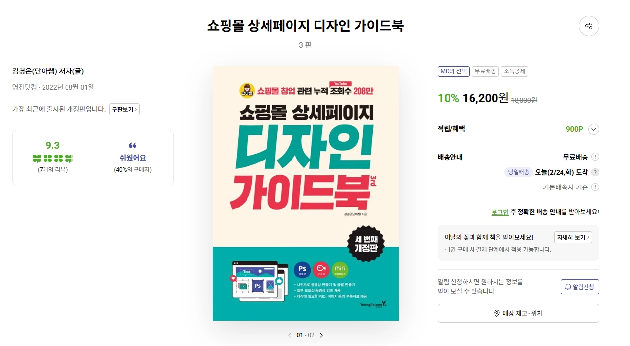The image size is (630, 346).
Task: Open the free shipping info icon
Action: [x=595, y=157]
